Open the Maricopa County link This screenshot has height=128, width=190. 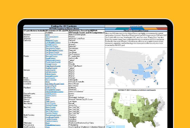(52, 36)
